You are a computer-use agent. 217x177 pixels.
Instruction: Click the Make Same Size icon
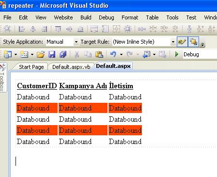coord(116,29)
